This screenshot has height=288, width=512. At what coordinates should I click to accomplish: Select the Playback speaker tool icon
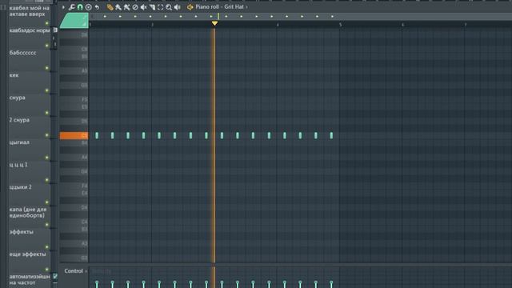point(178,7)
